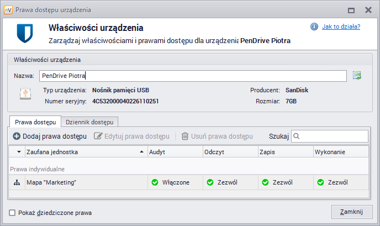The width and height of the screenshot is (380, 226).
Task: Click the Zezwól cell under Zapis
Action: click(x=286, y=182)
